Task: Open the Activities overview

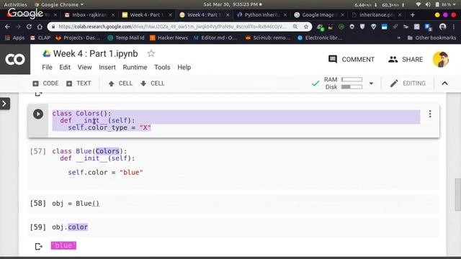Action: pyautogui.click(x=16, y=4)
